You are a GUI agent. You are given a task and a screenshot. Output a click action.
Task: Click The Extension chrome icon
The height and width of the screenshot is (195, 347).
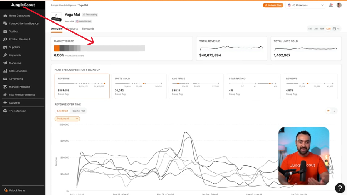click(5, 111)
